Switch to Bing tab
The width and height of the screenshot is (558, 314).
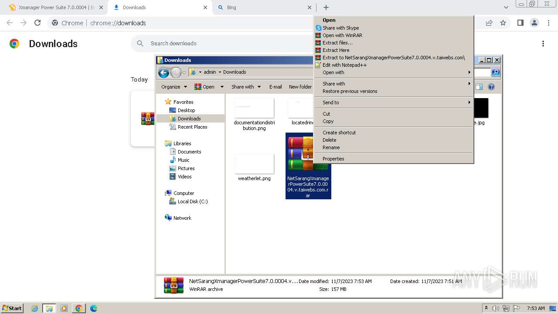point(264,7)
